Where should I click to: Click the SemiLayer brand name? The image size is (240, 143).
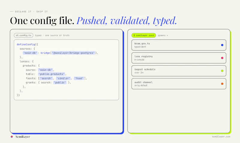click(x=23, y=137)
